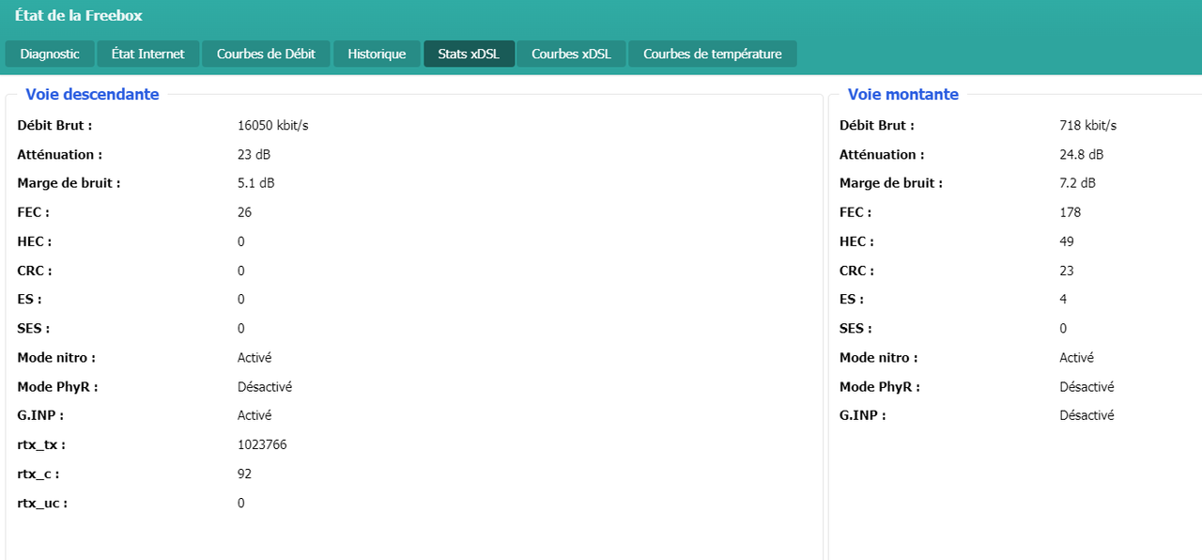Open the Courbes xDSL tab
The image size is (1202, 560).
point(571,54)
